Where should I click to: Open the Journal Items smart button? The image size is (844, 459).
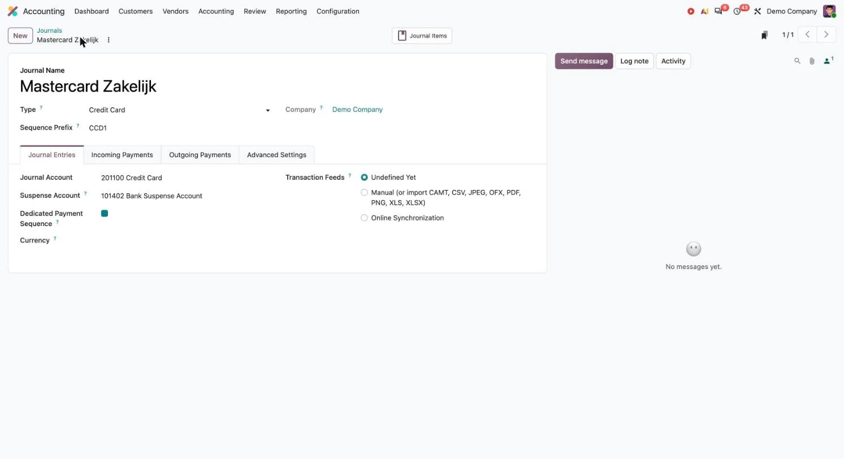tap(422, 36)
